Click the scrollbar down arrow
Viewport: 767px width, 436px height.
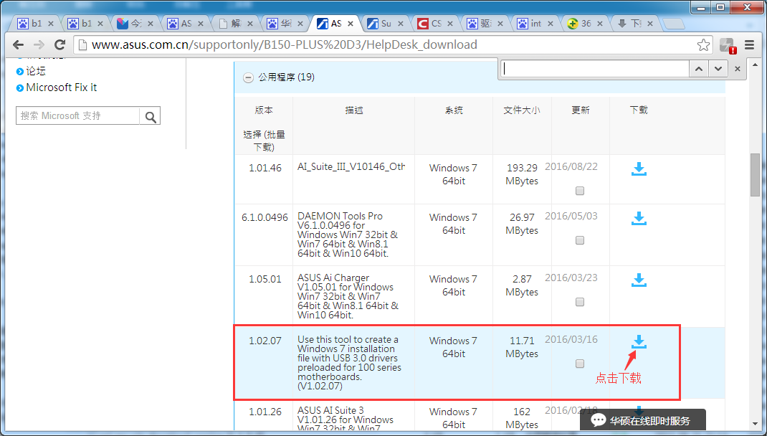756,424
